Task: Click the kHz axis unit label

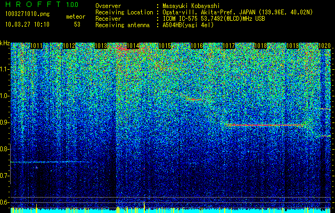Action: coord(5,43)
